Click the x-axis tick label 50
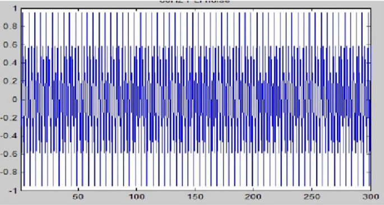 78,197
